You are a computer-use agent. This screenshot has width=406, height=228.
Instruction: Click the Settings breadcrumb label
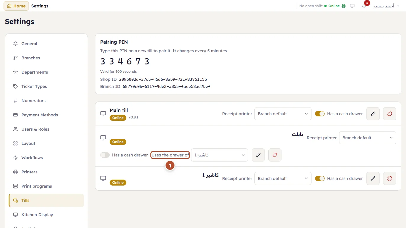click(x=40, y=6)
